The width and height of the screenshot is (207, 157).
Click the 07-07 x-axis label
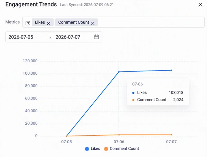coord(171,142)
